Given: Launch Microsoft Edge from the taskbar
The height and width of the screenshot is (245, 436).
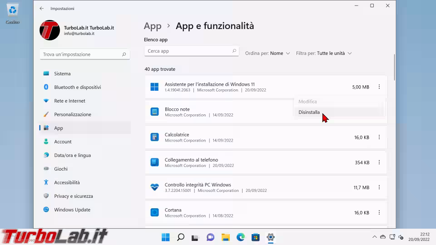Looking at the screenshot, I should click(241, 237).
